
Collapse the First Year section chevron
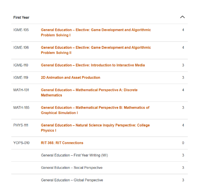182,17
